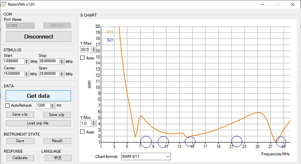The image size is (301, 164).
Task: Click the Get data button
Action: (38, 96)
